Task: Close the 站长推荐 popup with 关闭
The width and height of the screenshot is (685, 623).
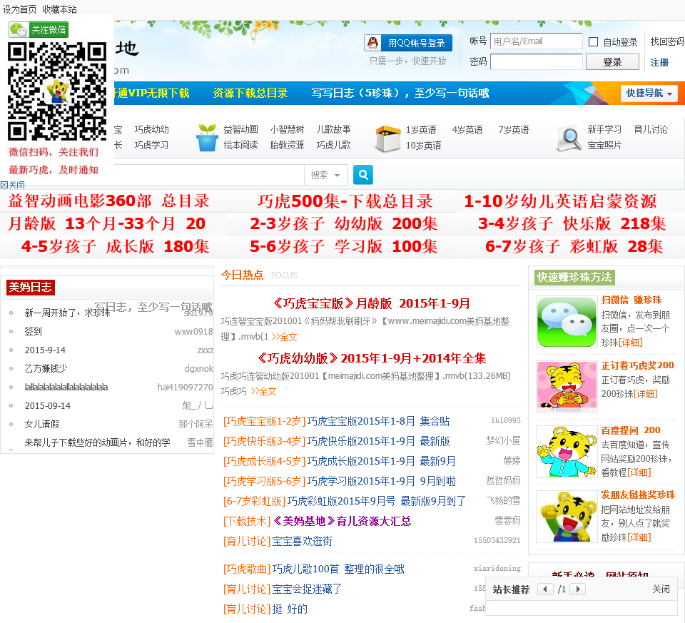Action: (661, 589)
